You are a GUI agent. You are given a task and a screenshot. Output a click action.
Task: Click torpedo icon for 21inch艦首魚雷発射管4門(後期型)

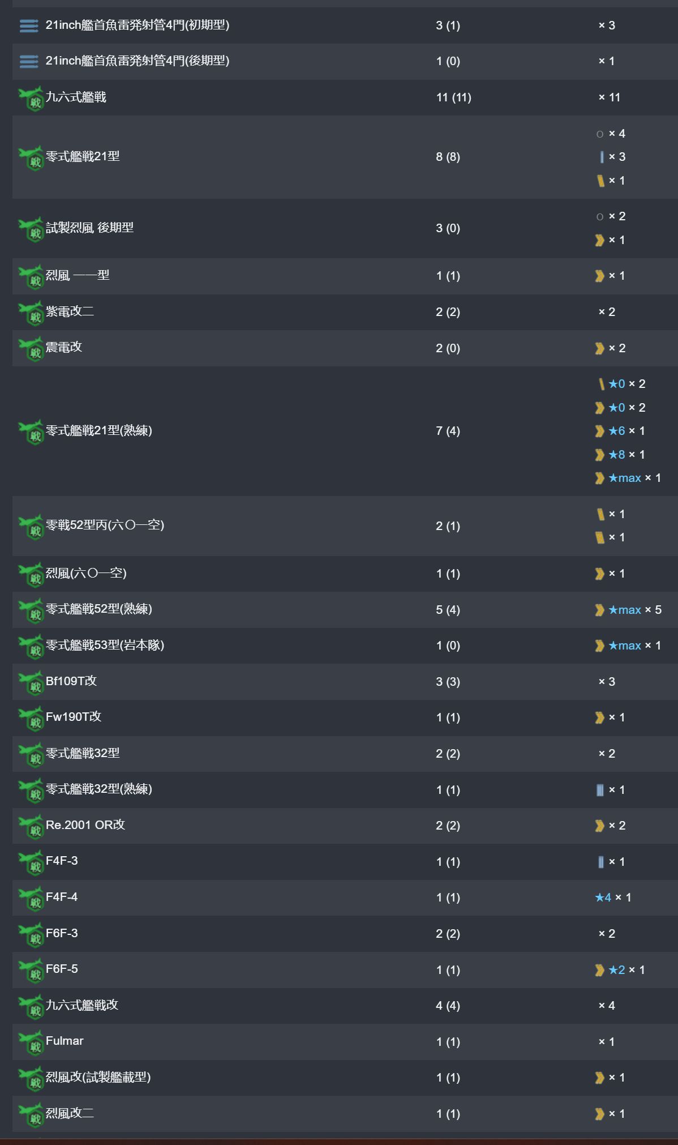28,61
